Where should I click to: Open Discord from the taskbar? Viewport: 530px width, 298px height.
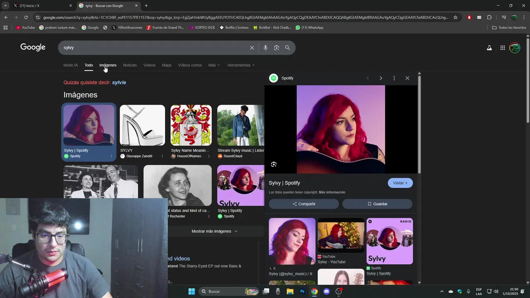point(326,291)
